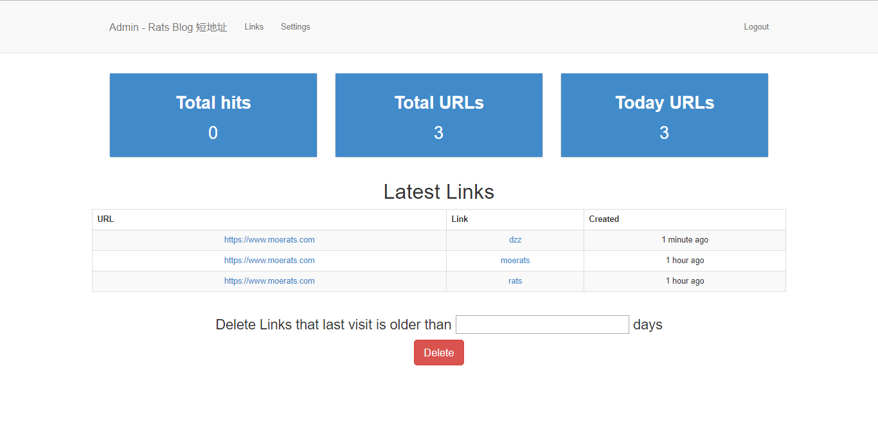Open the Total hits stat card

[213, 115]
